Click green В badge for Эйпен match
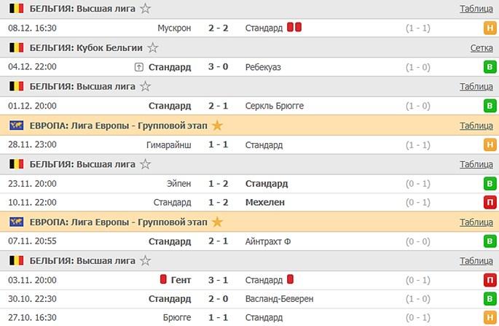 490,183
